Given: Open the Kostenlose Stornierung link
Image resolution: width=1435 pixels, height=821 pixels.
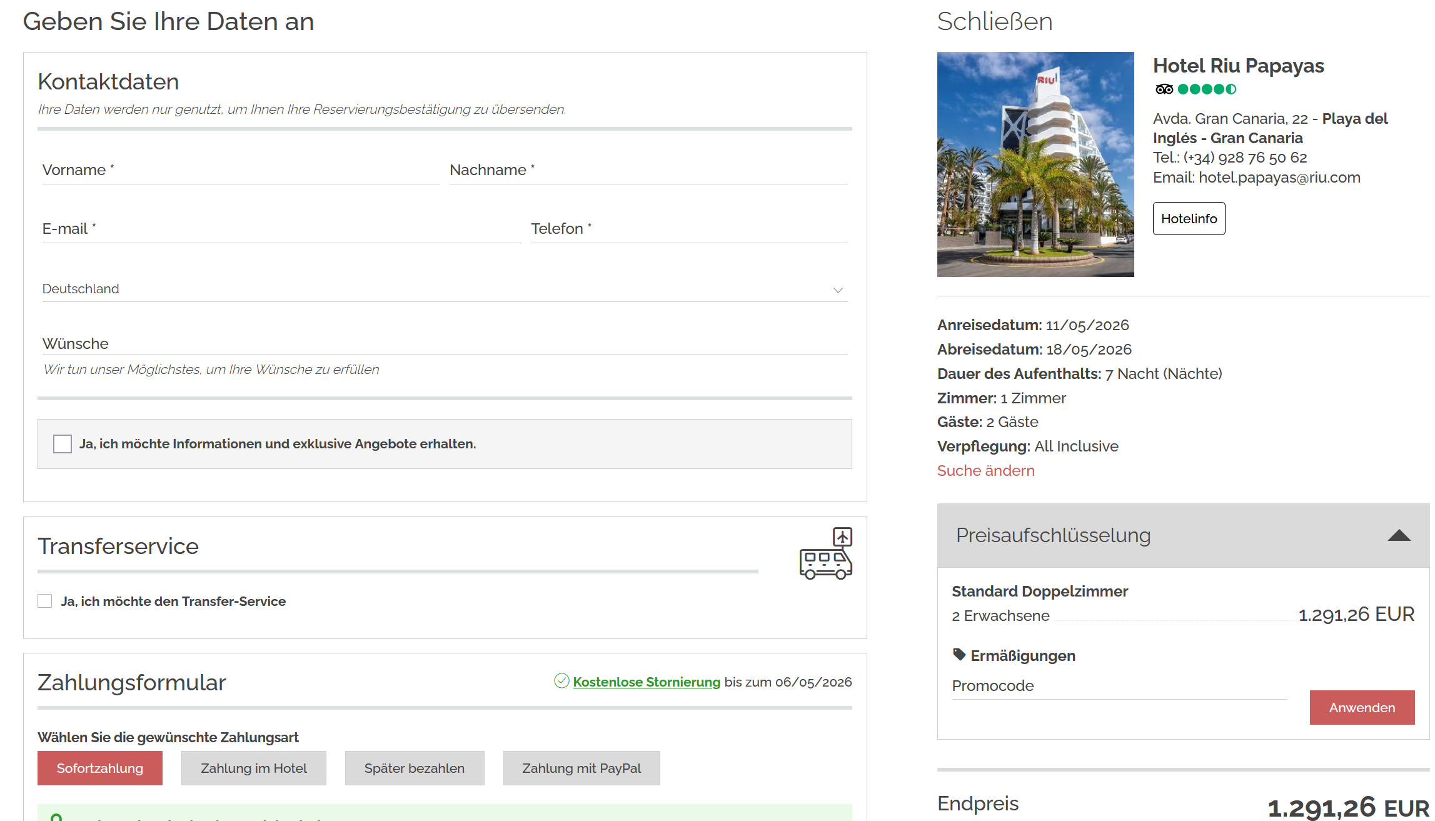Looking at the screenshot, I should point(647,682).
